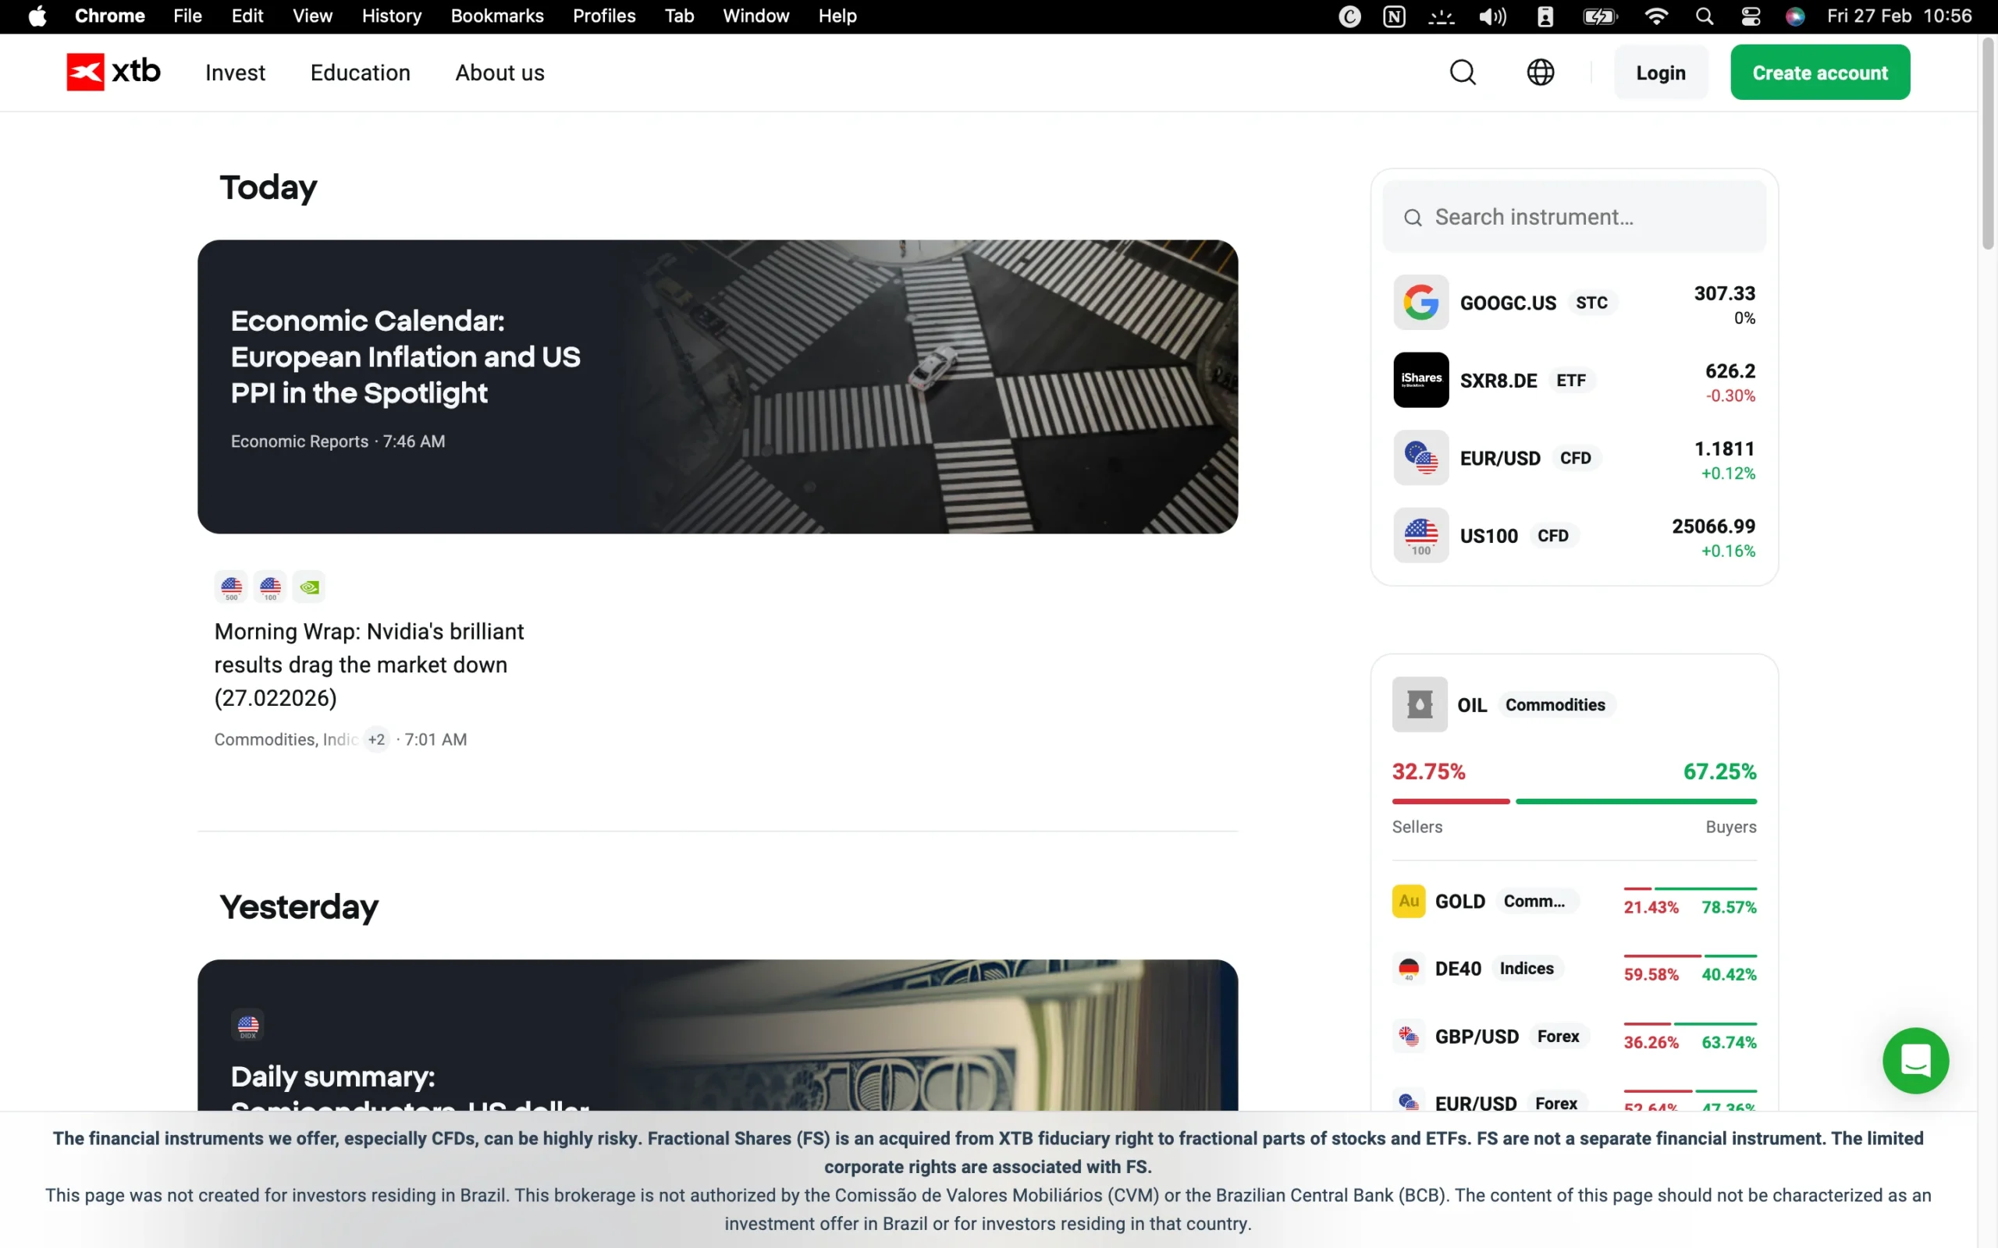
Task: Open Chrome's Bookmarks menu
Action: coord(497,16)
